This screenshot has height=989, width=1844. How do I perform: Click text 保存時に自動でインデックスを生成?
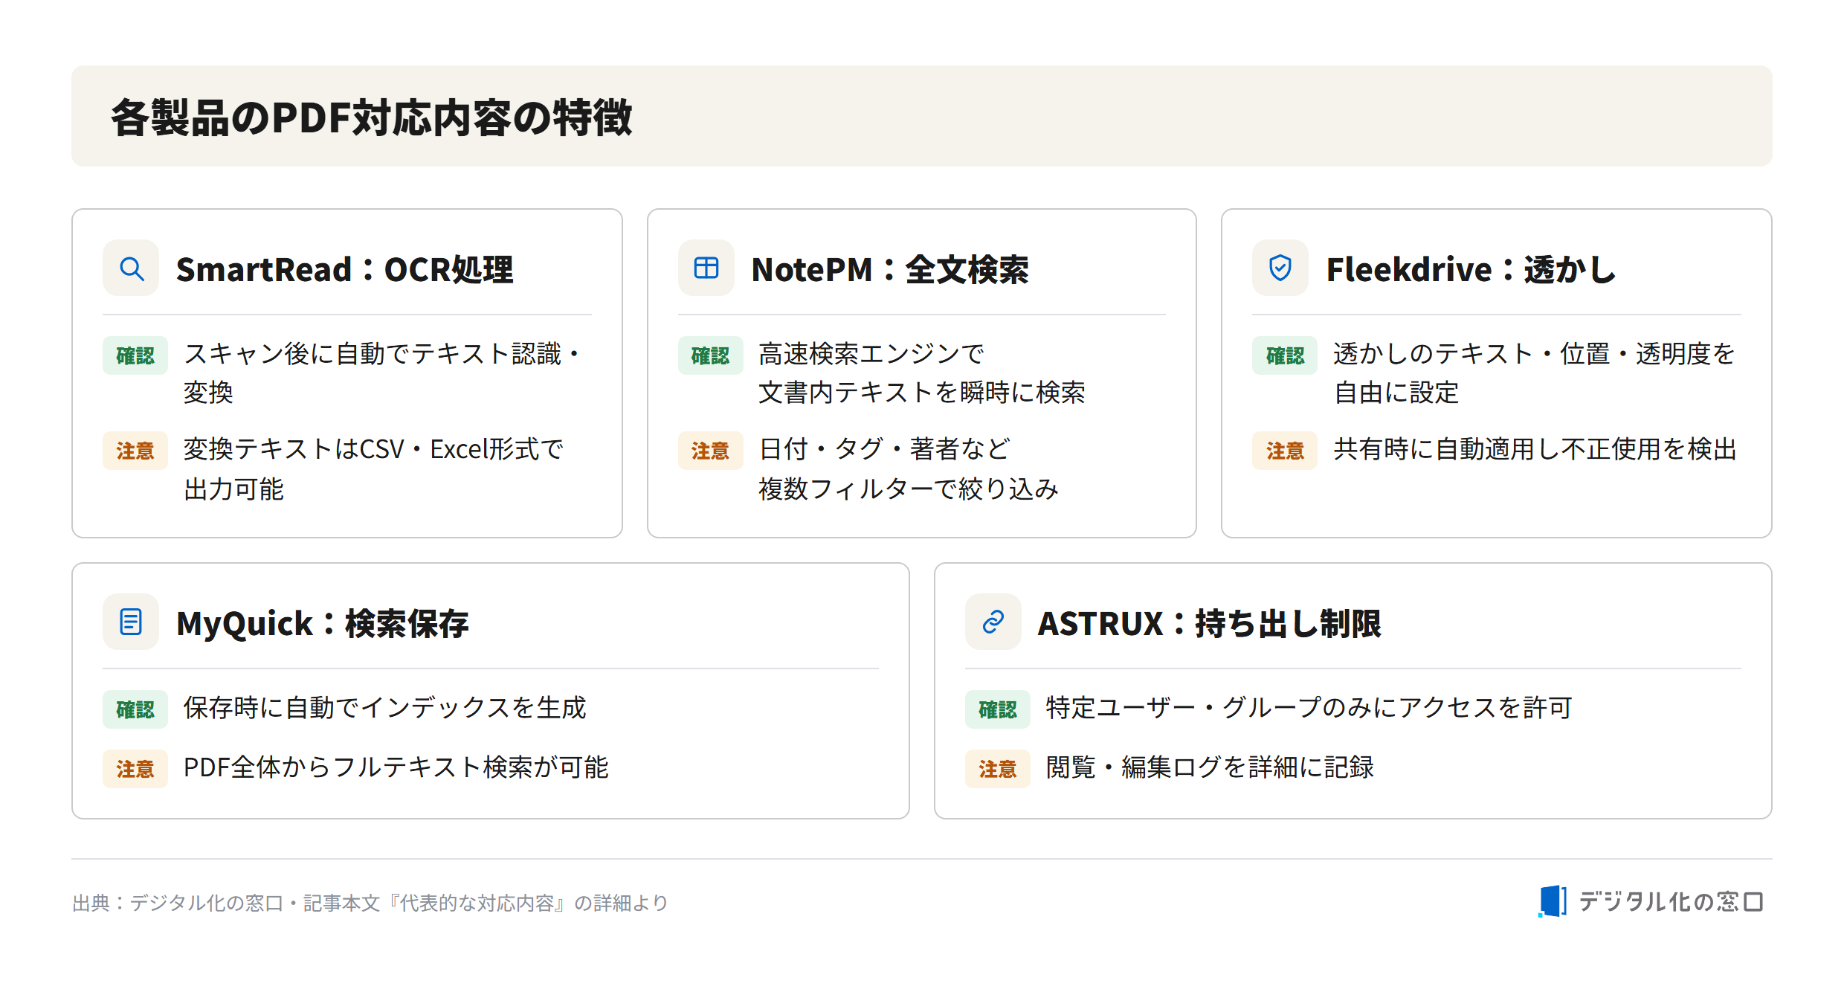385,708
